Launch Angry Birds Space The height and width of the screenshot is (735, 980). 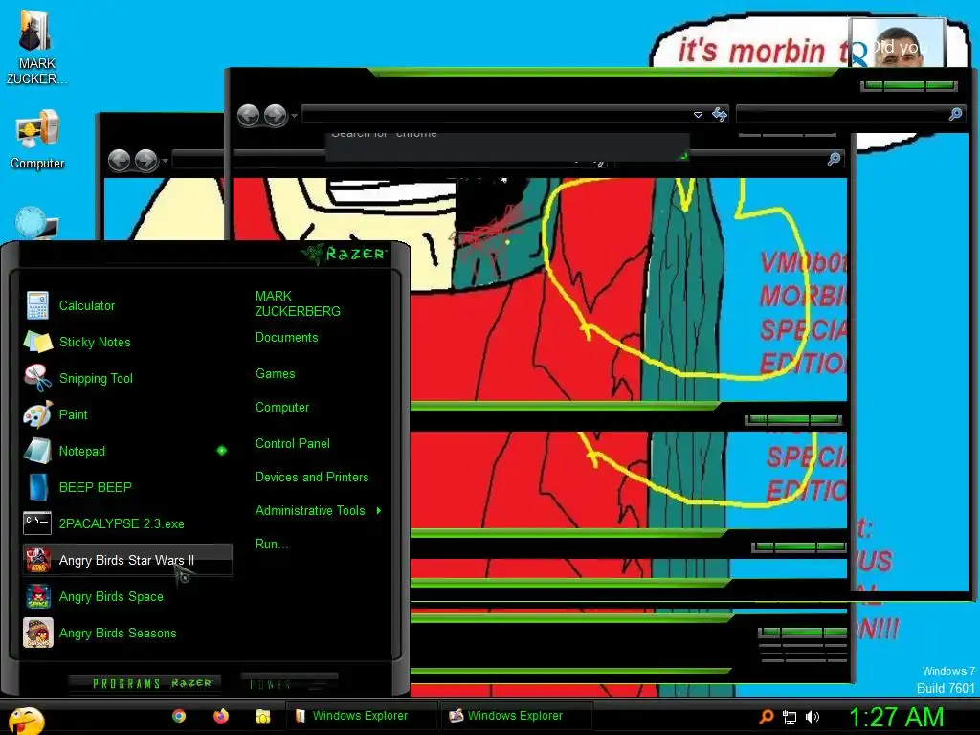coord(125,596)
